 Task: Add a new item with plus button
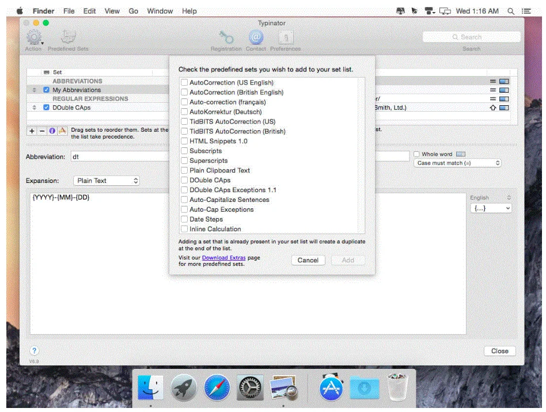coord(32,131)
